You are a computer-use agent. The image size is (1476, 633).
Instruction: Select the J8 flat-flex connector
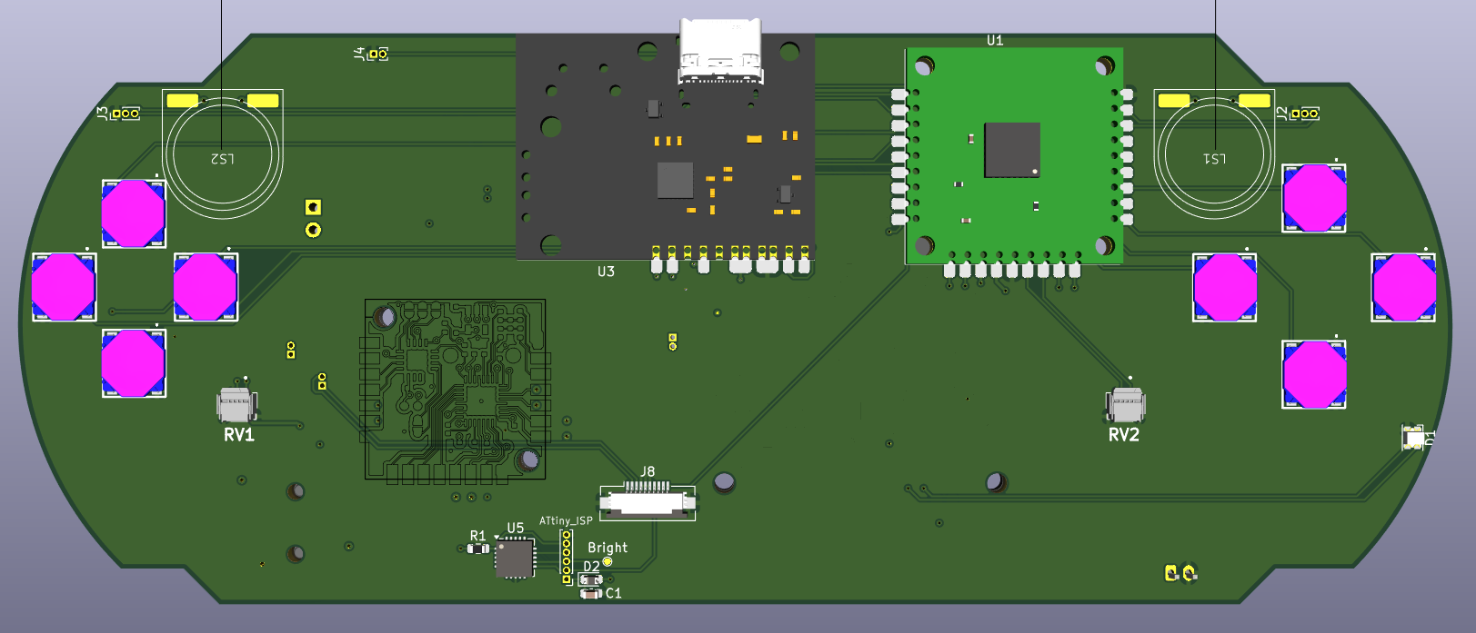click(648, 500)
